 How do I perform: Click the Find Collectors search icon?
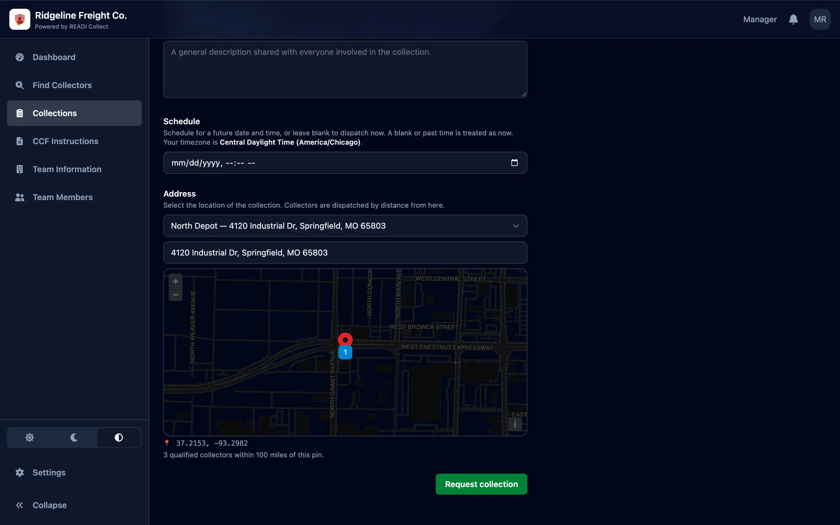tap(20, 85)
